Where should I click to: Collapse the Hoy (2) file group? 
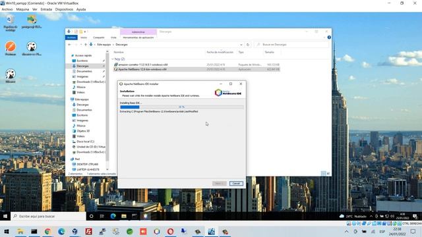113,59
